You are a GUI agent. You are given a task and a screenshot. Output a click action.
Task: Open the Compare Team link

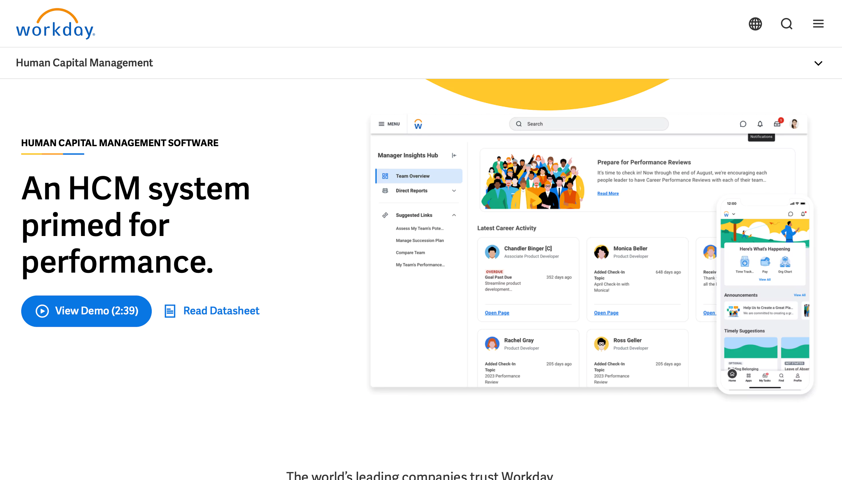(x=410, y=253)
